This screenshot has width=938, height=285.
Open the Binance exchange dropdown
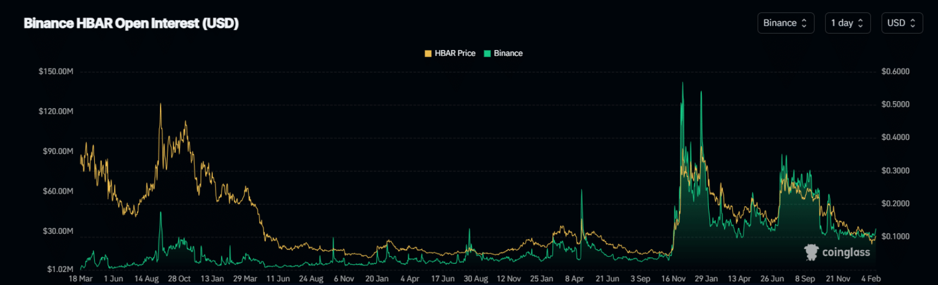785,23
